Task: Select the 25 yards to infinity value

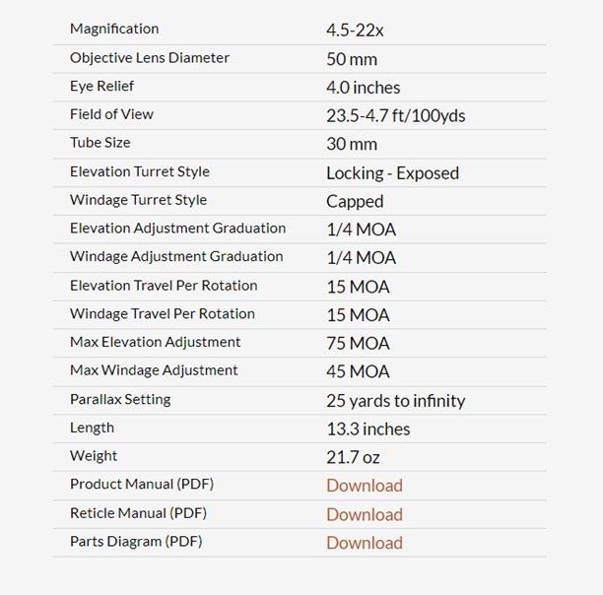Action: coord(395,401)
